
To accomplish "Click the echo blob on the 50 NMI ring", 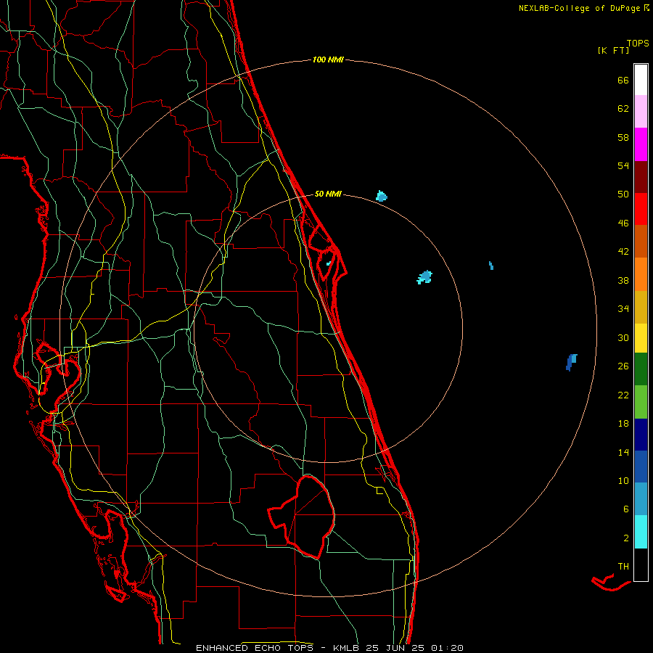I will pos(381,196).
